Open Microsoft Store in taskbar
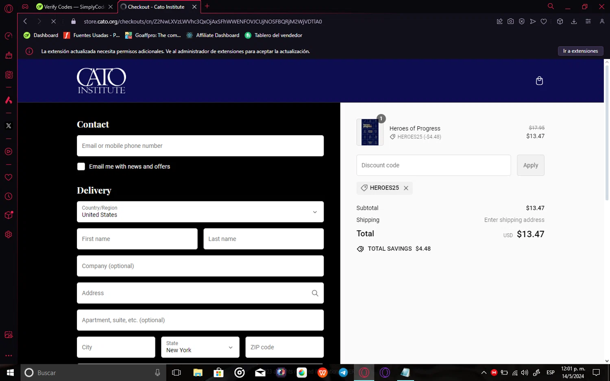This screenshot has width=610, height=381. pos(218,372)
